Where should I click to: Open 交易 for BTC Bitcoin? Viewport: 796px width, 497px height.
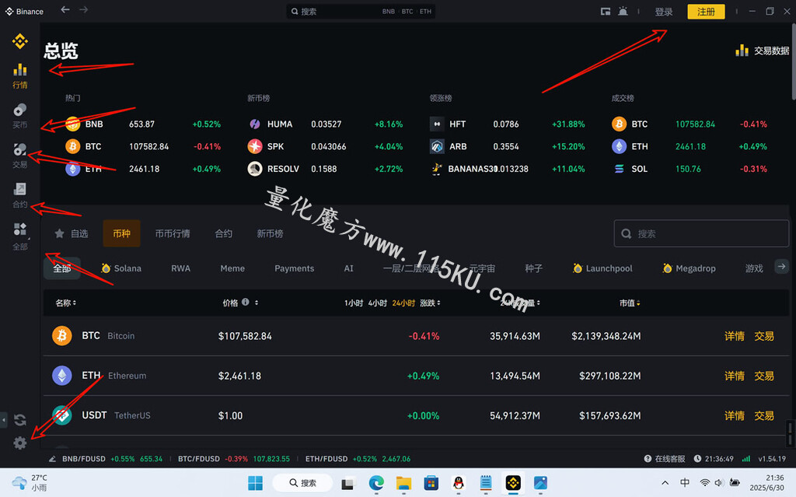click(764, 336)
